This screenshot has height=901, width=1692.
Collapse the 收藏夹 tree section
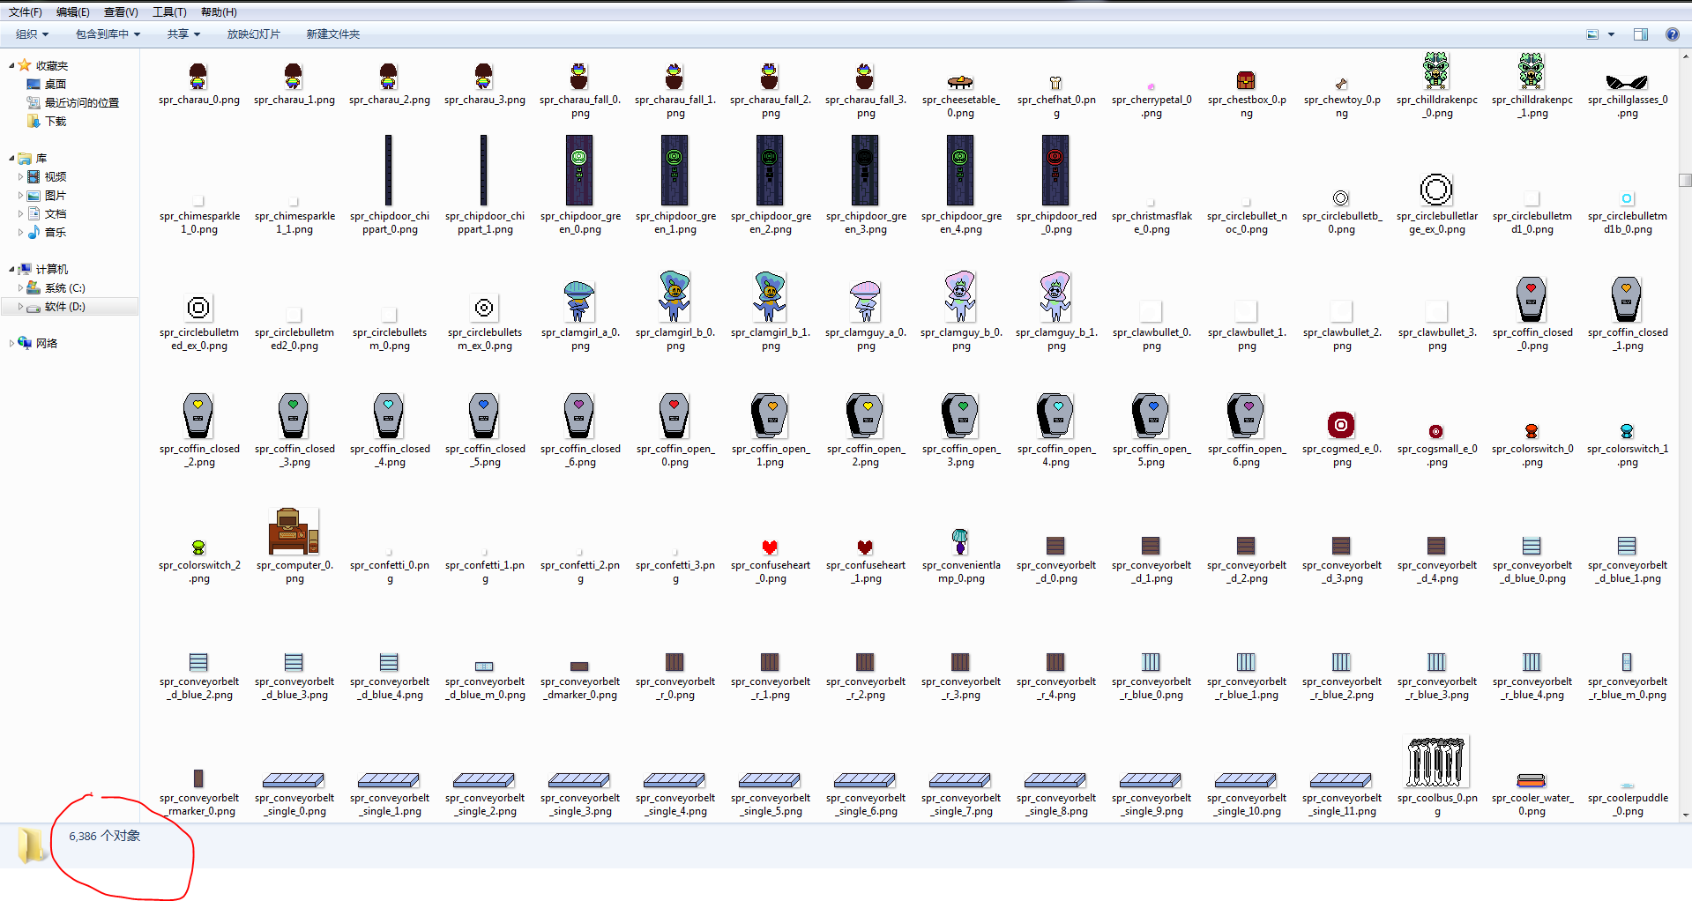point(11,66)
